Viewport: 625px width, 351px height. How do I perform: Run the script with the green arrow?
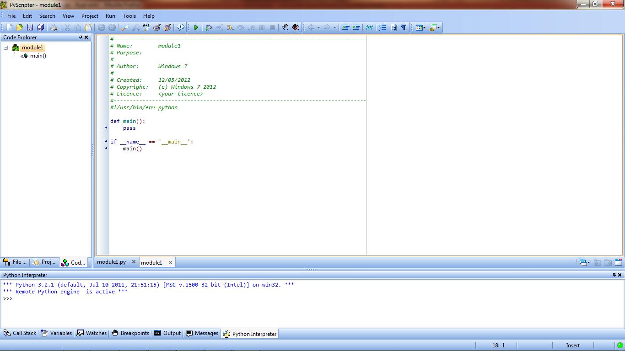pyautogui.click(x=196, y=27)
